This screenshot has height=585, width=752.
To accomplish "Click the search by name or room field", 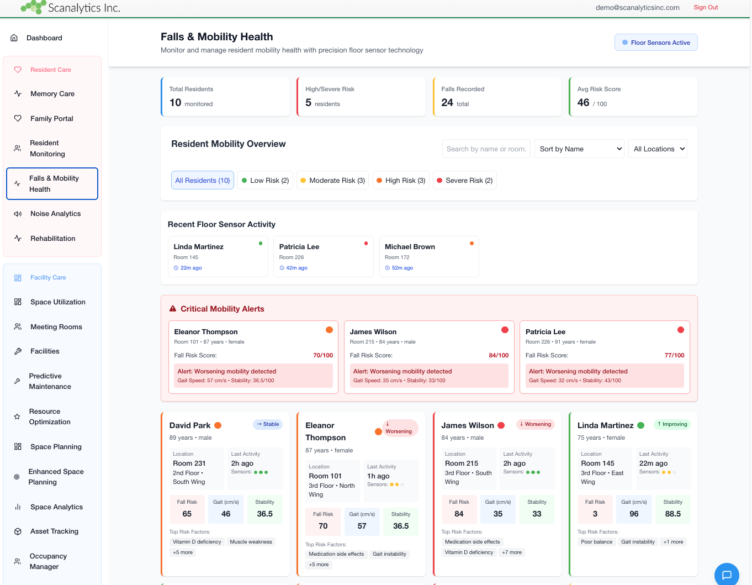I will click(486, 149).
